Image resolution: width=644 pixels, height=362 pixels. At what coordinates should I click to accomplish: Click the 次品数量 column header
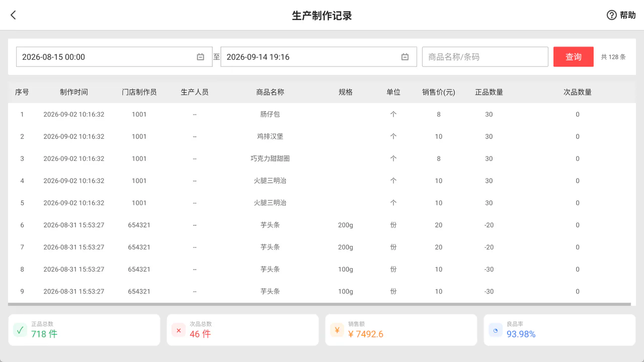pyautogui.click(x=578, y=92)
